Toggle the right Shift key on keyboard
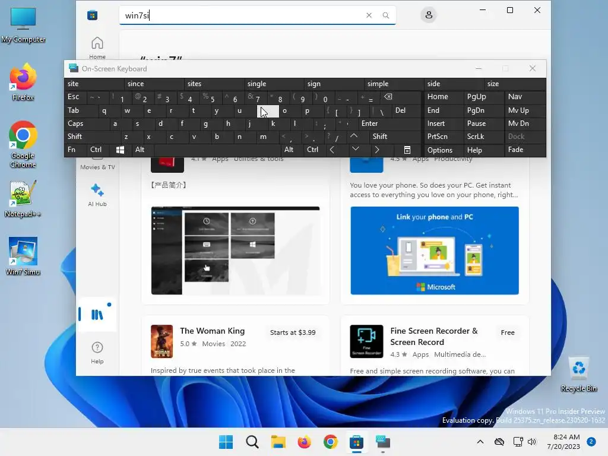Screen dimensions: 608x456 coord(395,137)
